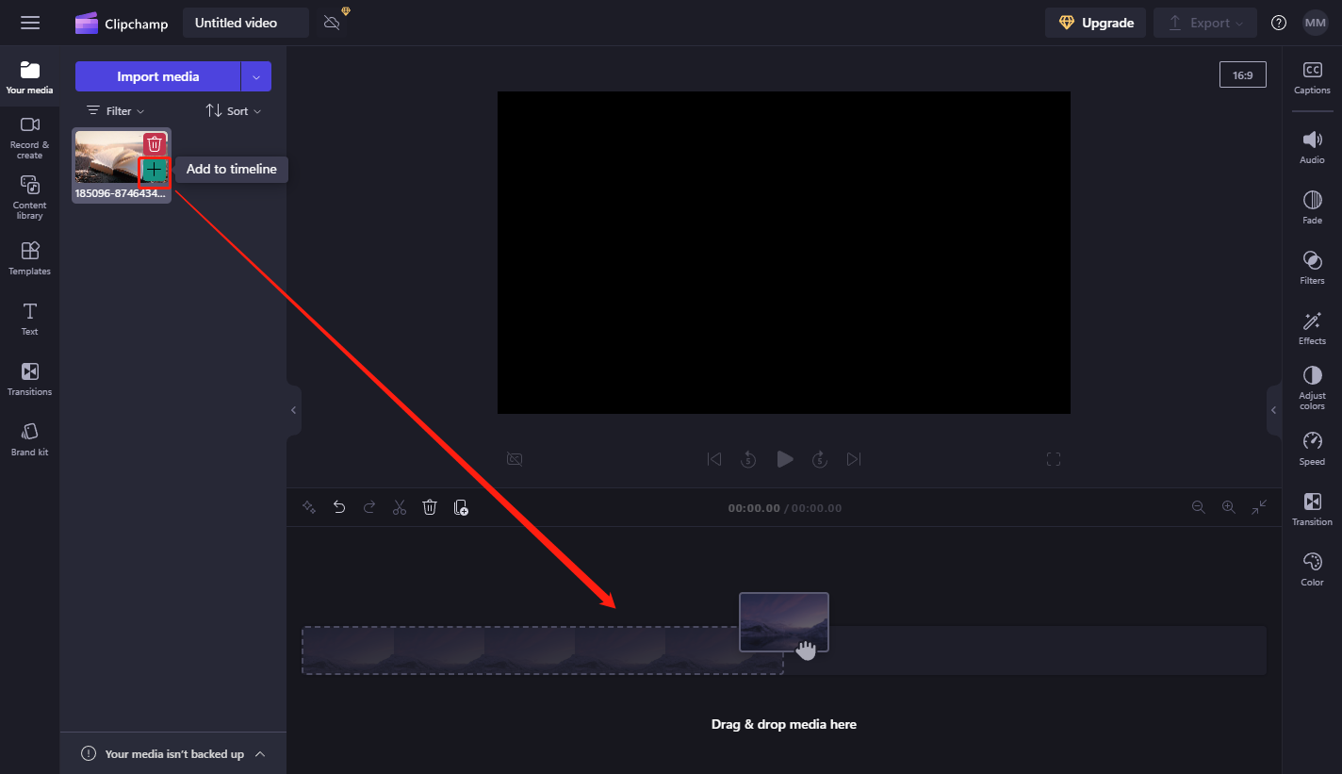The image size is (1342, 774).
Task: Open the Export dropdown button
Action: pyautogui.click(x=1205, y=23)
